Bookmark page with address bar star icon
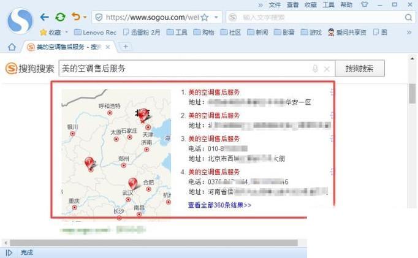Viewport: 418px width, 258px height. (205, 18)
